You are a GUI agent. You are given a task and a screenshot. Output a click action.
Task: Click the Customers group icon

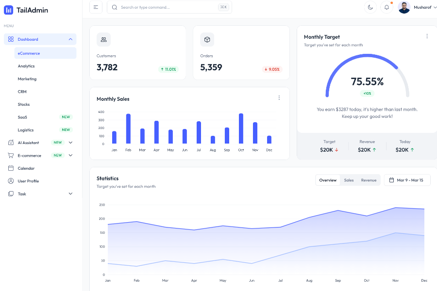103,40
